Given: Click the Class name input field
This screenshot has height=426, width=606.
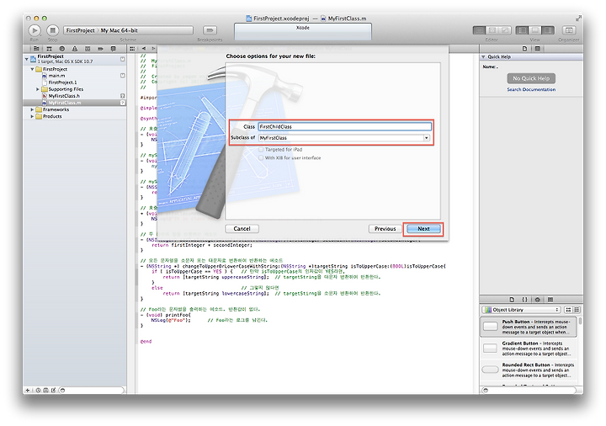Looking at the screenshot, I should point(345,127).
